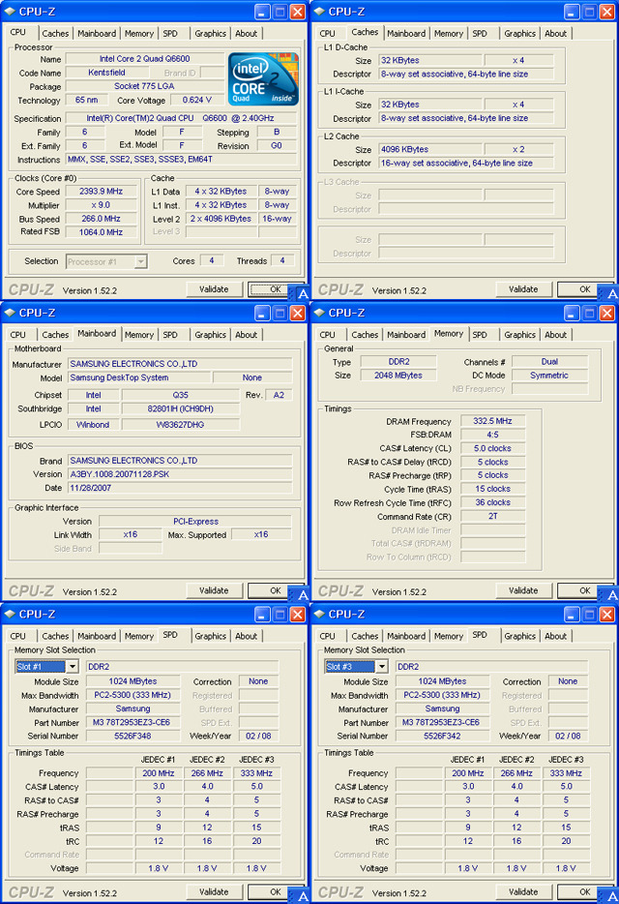Click OK in the Caches window
Image resolution: width=619 pixels, height=904 pixels.
point(585,289)
